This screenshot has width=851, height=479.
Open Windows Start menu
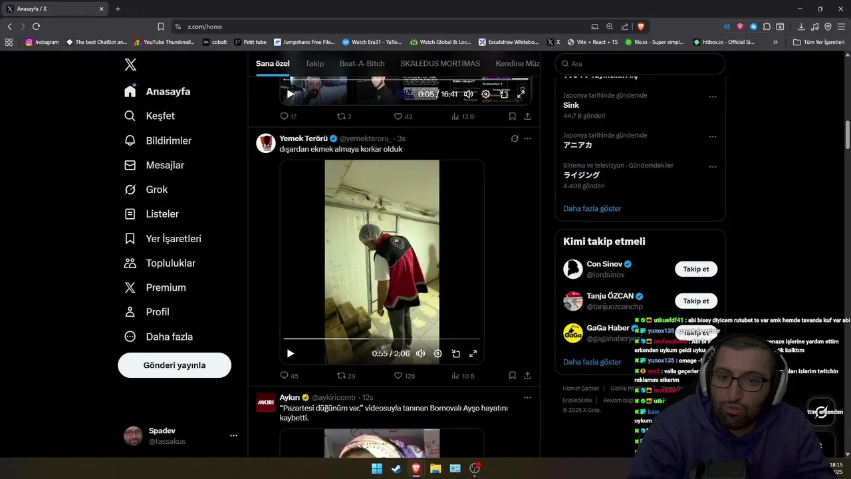click(377, 468)
